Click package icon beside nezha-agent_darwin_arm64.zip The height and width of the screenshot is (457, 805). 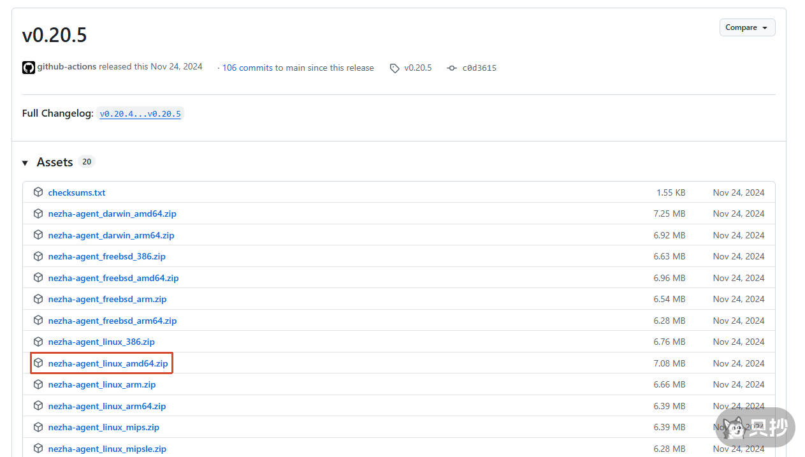click(x=38, y=235)
